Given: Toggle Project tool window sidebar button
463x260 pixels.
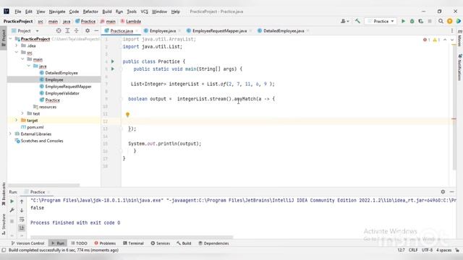Looking at the screenshot, I should (4, 38).
